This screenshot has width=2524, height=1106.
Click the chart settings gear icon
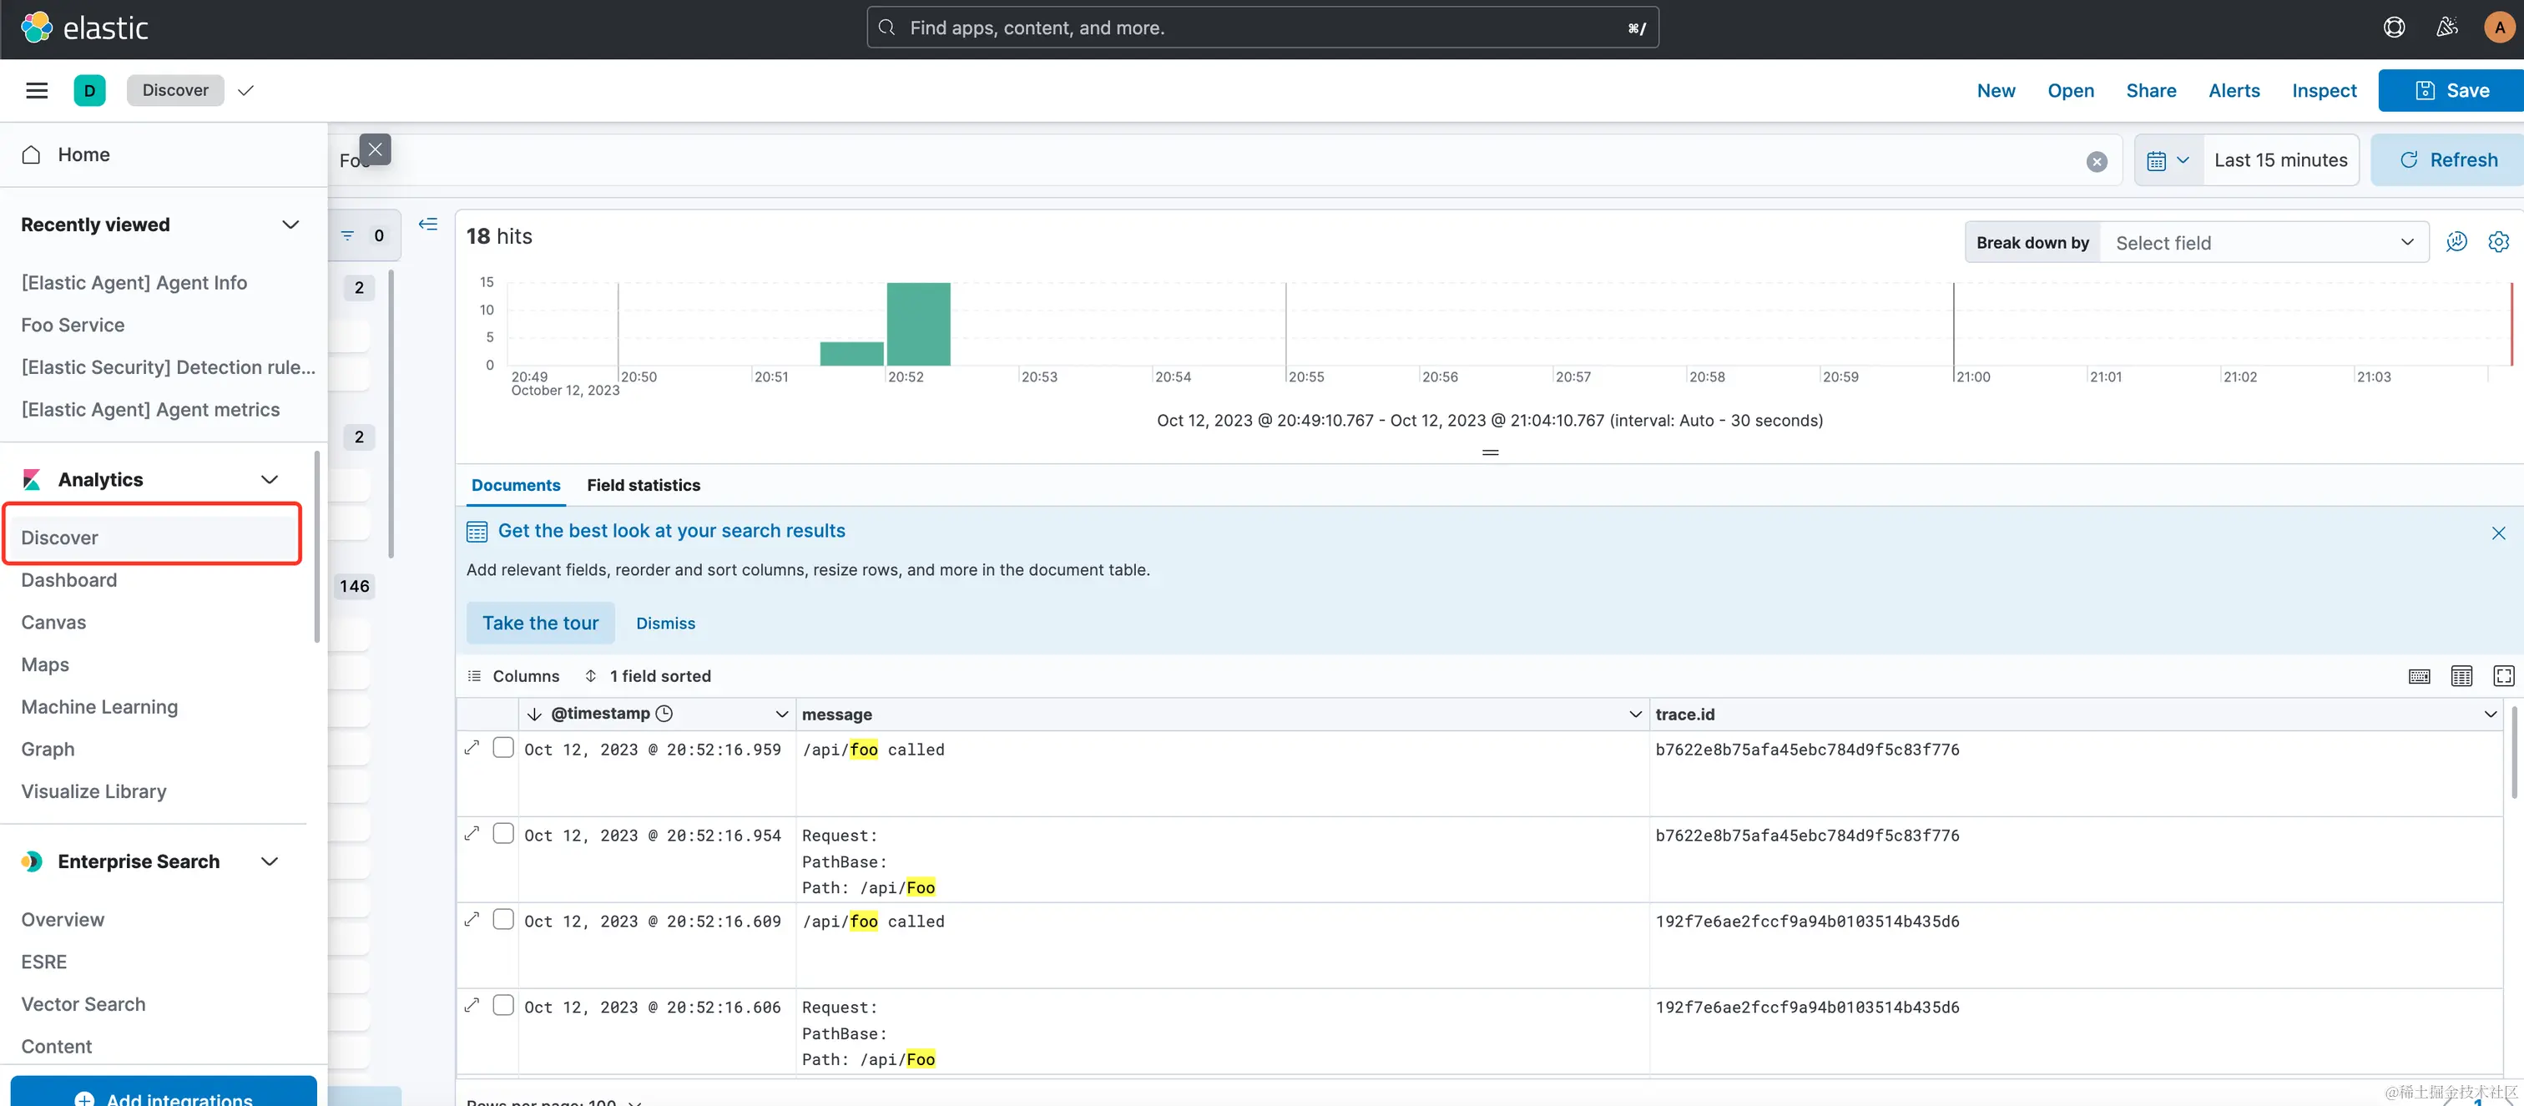(x=2497, y=242)
